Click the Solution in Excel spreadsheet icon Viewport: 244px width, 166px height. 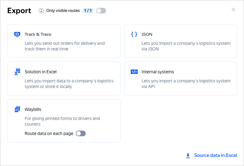tap(17, 72)
